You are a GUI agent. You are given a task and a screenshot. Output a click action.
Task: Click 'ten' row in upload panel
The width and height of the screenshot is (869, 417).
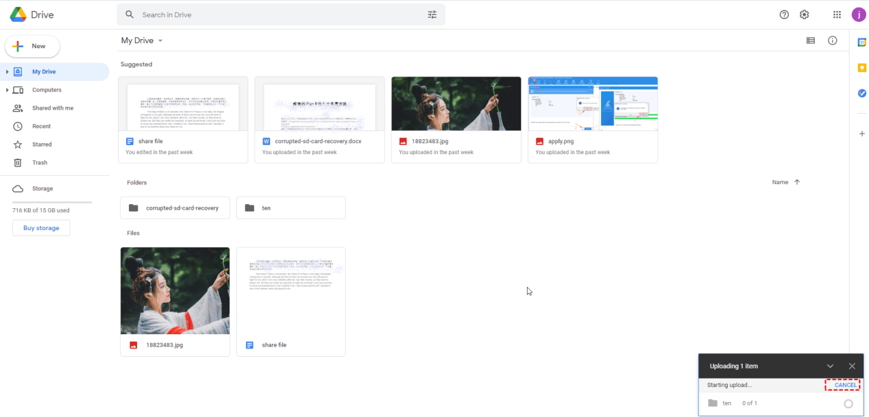coord(781,403)
